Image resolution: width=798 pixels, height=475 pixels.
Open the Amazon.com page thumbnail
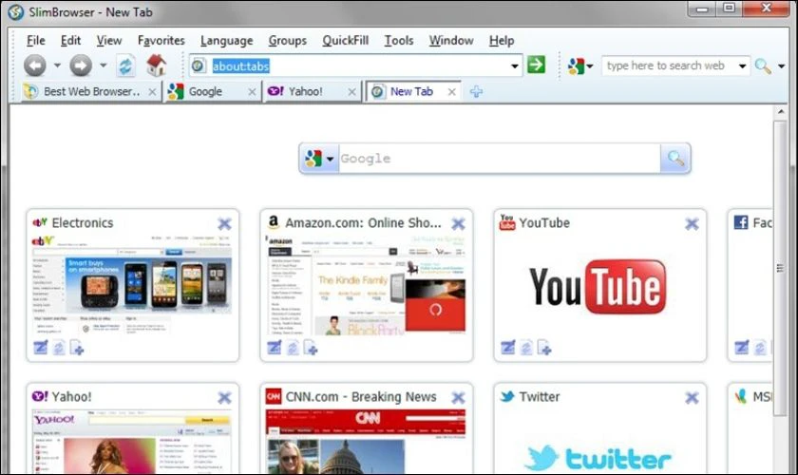[366, 285]
